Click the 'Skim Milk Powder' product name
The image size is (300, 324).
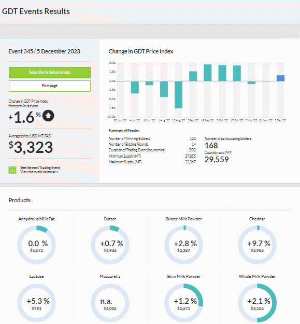183,276
